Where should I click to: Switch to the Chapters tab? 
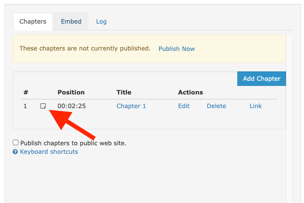coord(33,21)
